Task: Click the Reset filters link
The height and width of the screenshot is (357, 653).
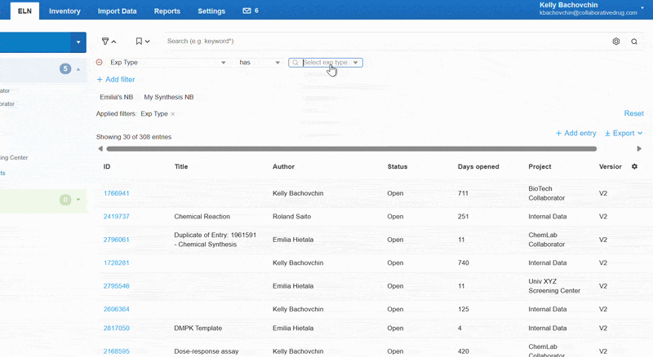Action: (x=633, y=113)
